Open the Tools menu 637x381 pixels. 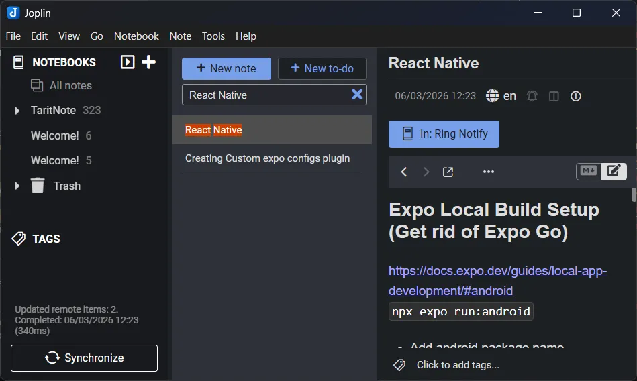coord(213,36)
